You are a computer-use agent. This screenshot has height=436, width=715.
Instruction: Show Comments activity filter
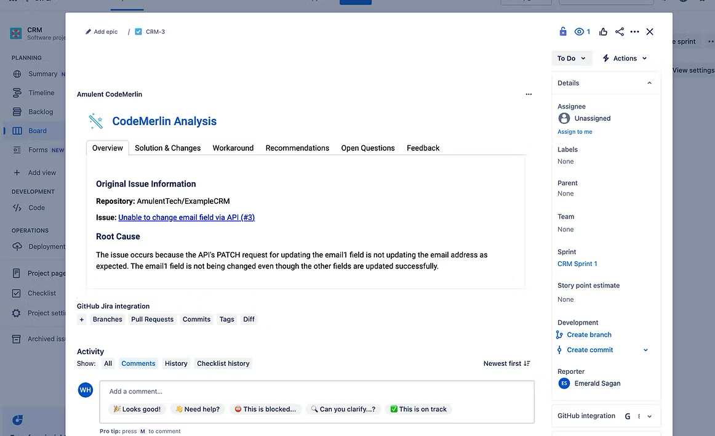tap(138, 364)
